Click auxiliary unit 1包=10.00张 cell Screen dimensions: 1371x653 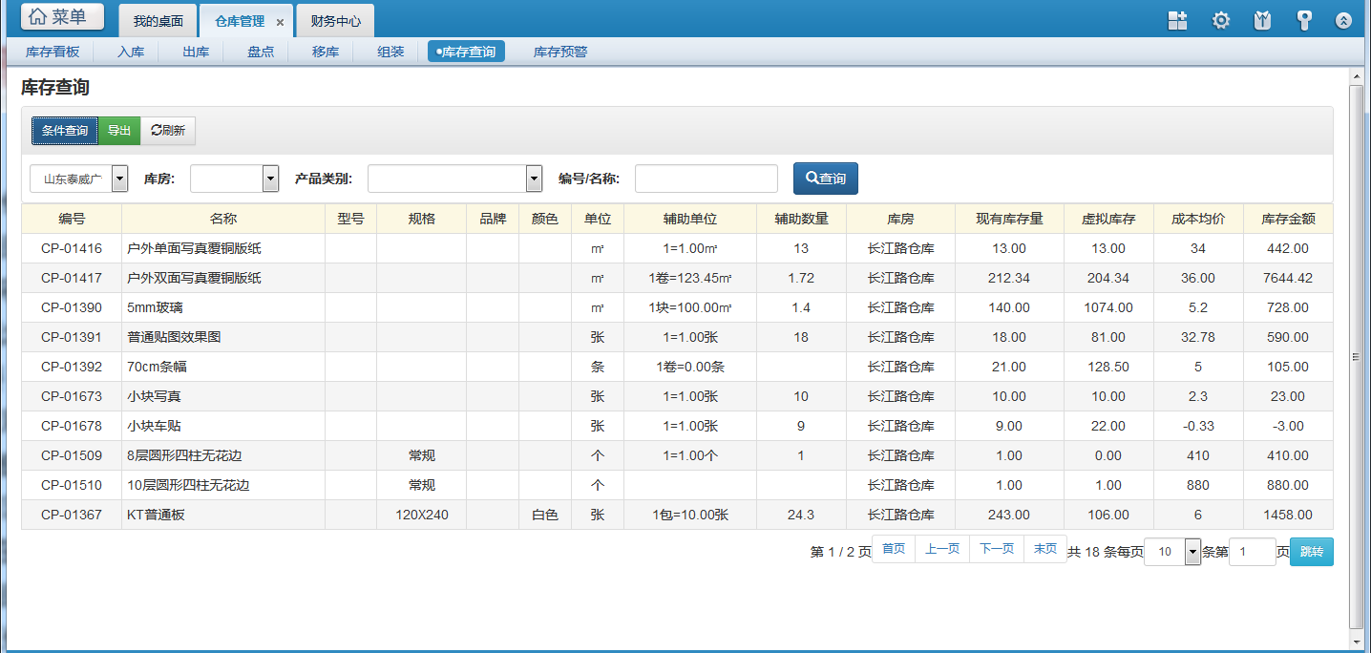pyautogui.click(x=690, y=515)
